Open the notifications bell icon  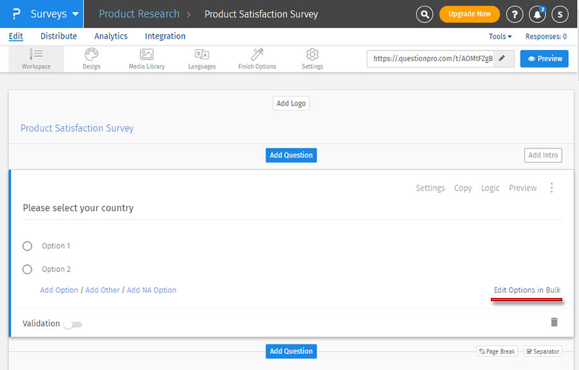point(537,14)
